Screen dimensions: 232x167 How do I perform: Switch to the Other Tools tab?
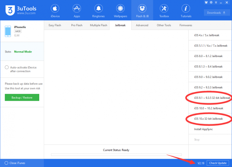[164, 25]
